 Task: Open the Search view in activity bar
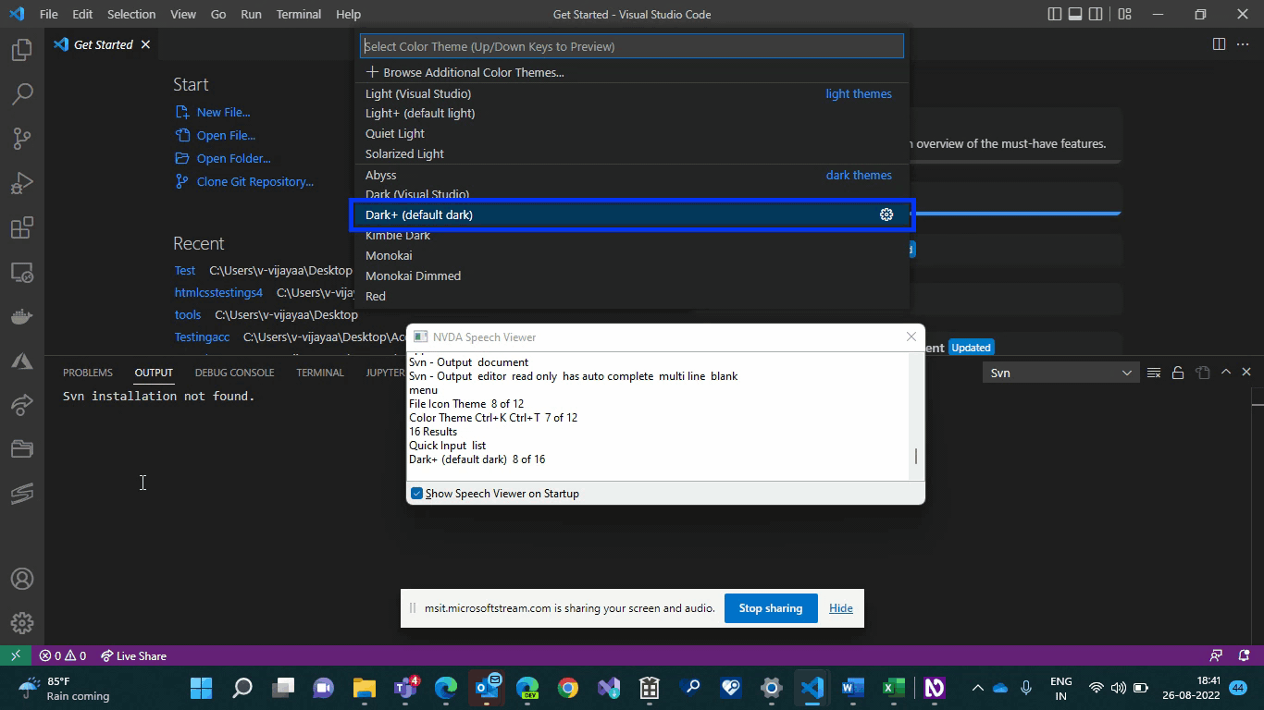(x=22, y=94)
